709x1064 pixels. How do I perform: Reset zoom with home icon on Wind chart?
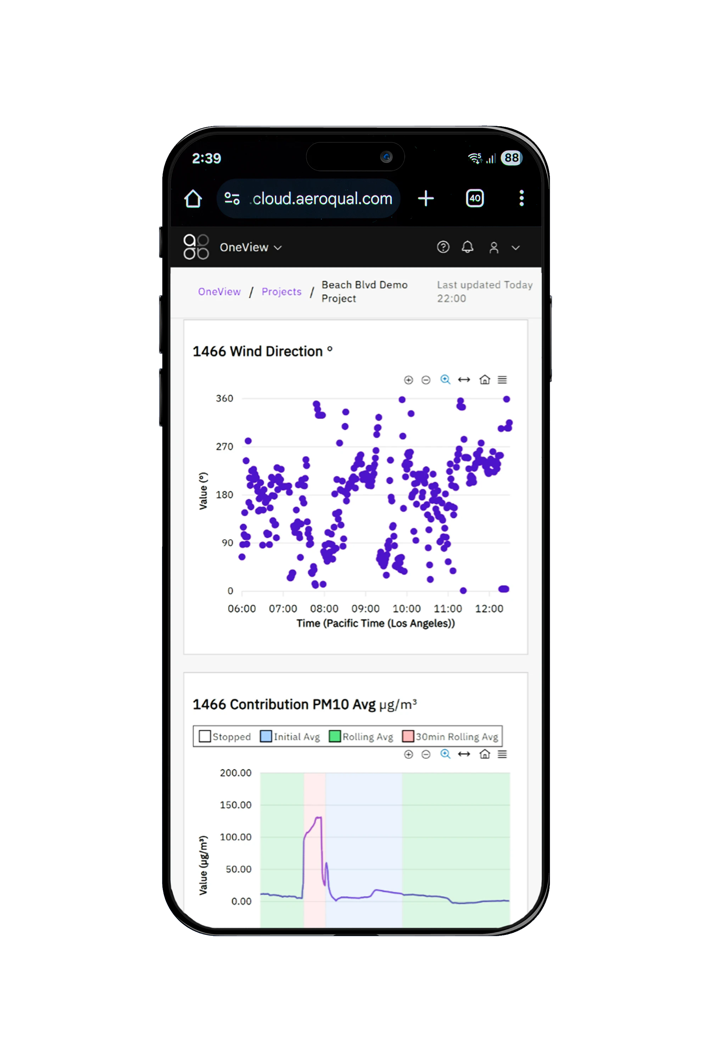tap(485, 379)
